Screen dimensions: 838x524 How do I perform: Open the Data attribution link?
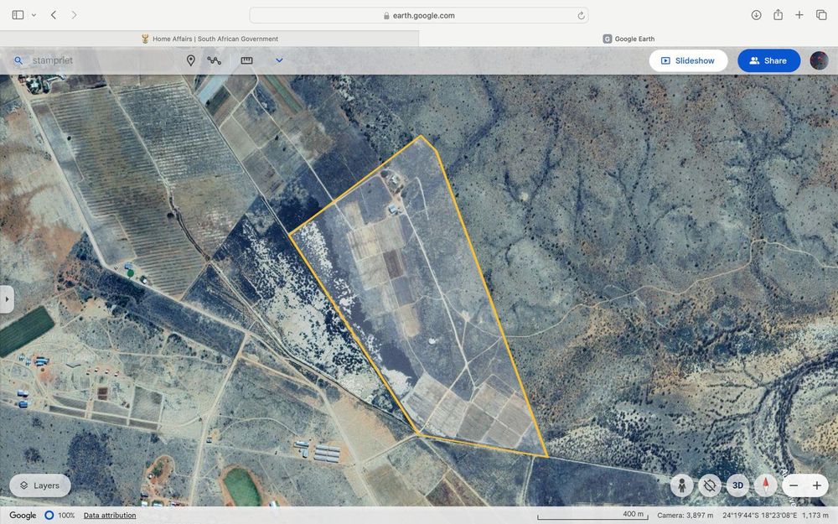point(110,516)
